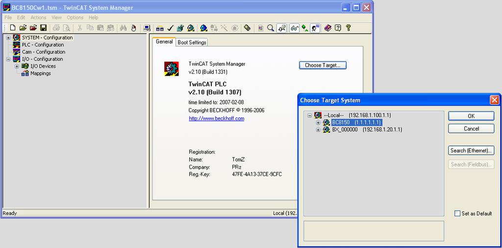Viewport: 502px width, 248px height.
Task: Collapse the ---Local--- target node
Action: pyautogui.click(x=310, y=115)
